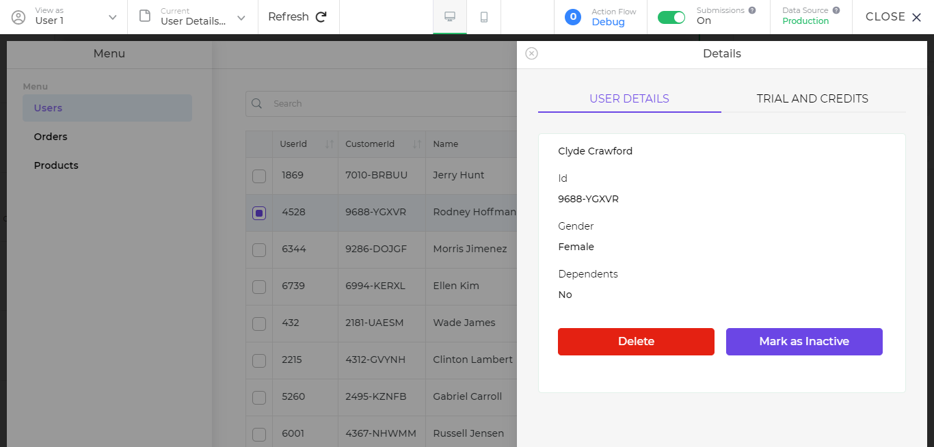Switch to the TRIAL AND CREDITS tab
Screen dimensions: 934x447
point(812,98)
